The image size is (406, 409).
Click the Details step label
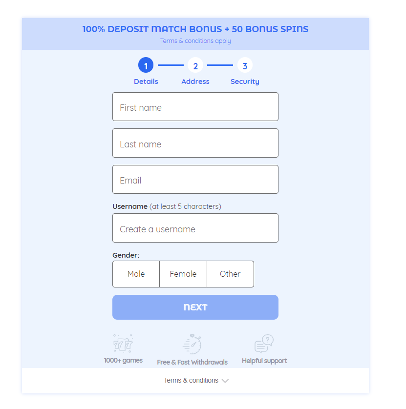[x=146, y=82]
